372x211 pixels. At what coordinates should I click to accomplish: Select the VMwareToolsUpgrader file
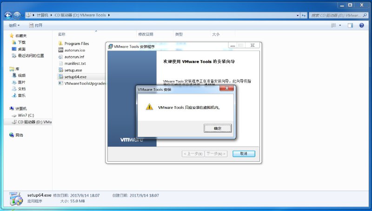click(82, 83)
